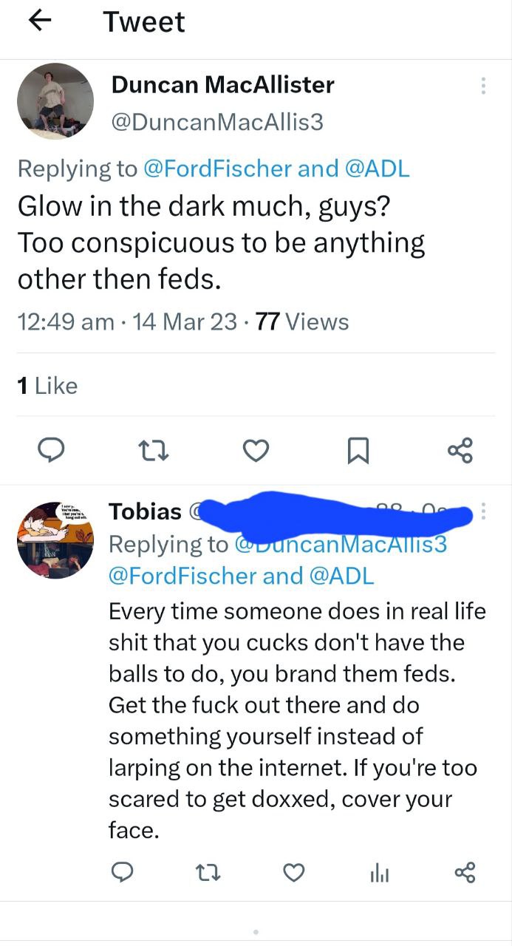Share Duncan MacAllister's tweet

click(x=460, y=450)
